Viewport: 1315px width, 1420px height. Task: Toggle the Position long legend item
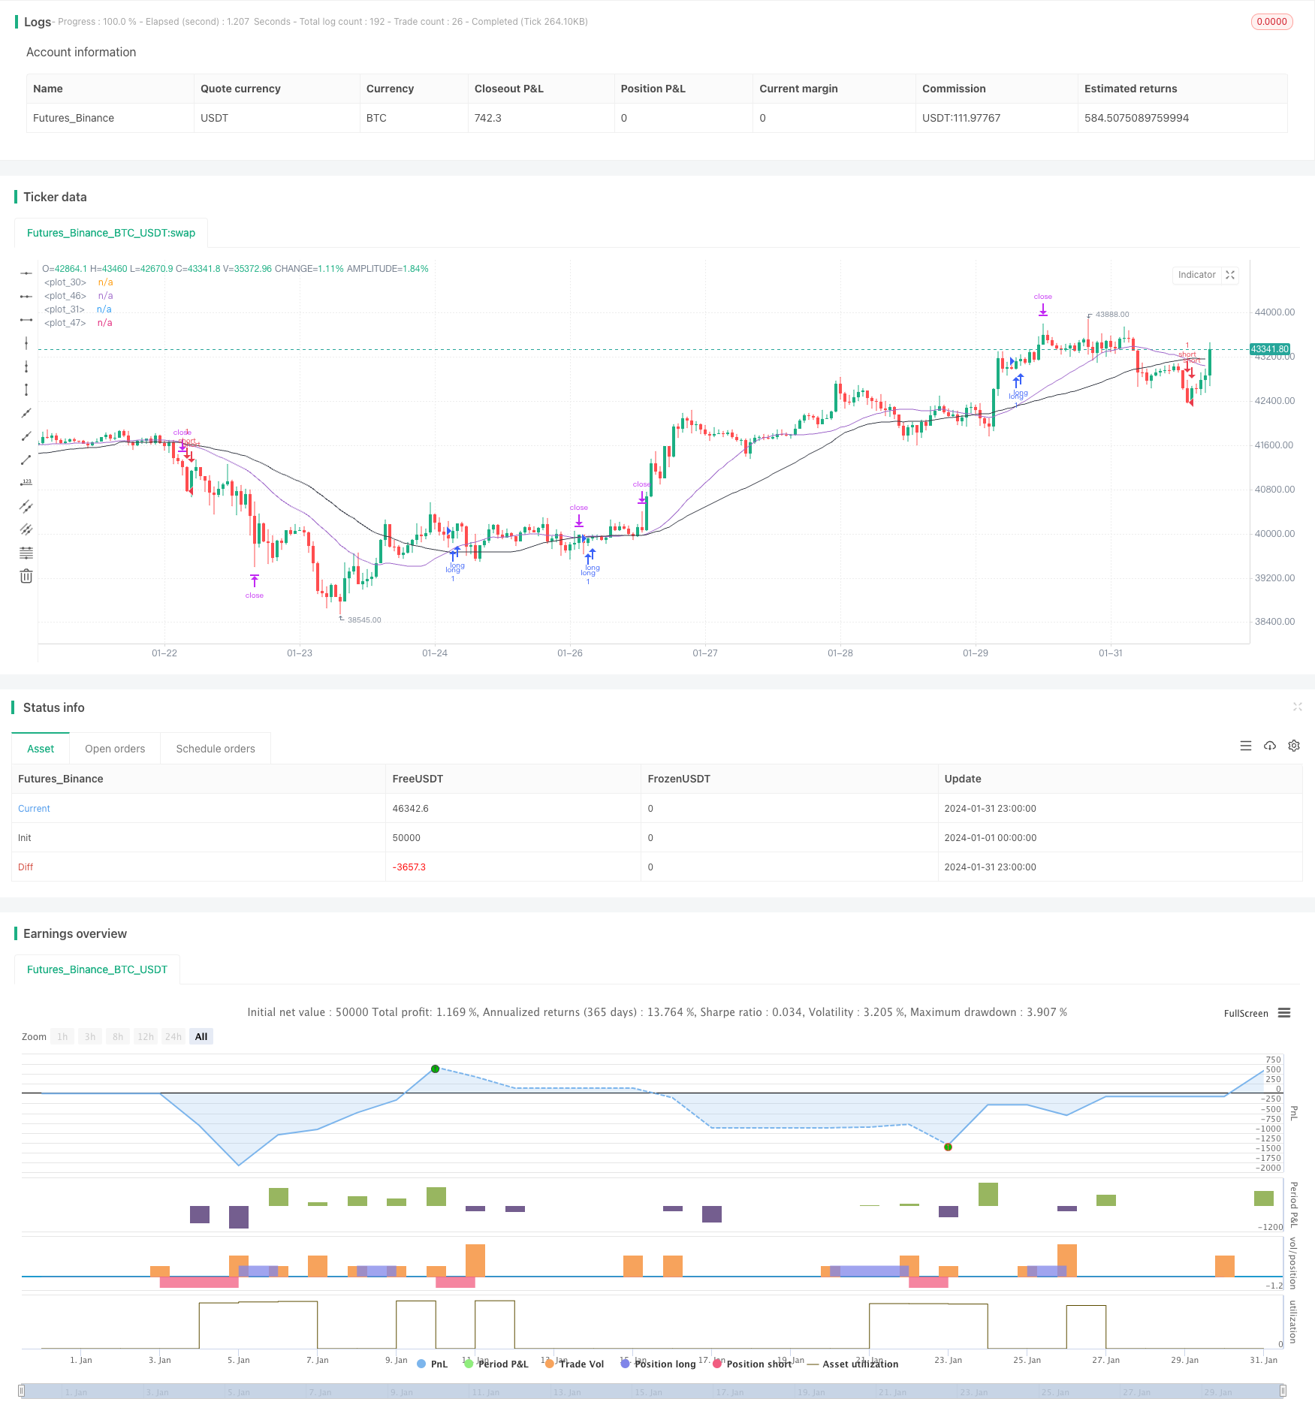point(659,1364)
